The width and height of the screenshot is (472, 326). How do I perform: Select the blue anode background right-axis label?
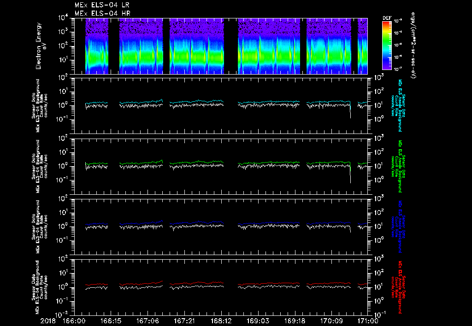(398, 227)
